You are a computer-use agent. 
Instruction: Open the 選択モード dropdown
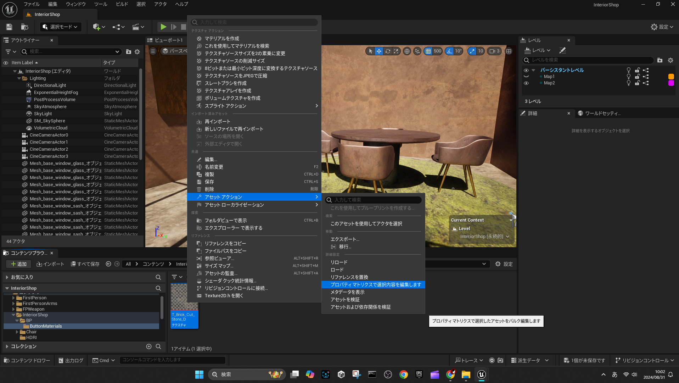[60, 27]
